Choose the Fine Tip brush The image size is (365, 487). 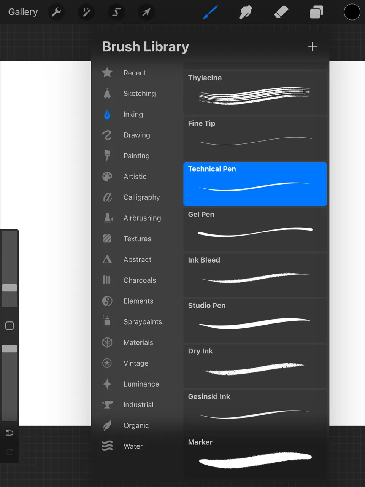tap(255, 138)
